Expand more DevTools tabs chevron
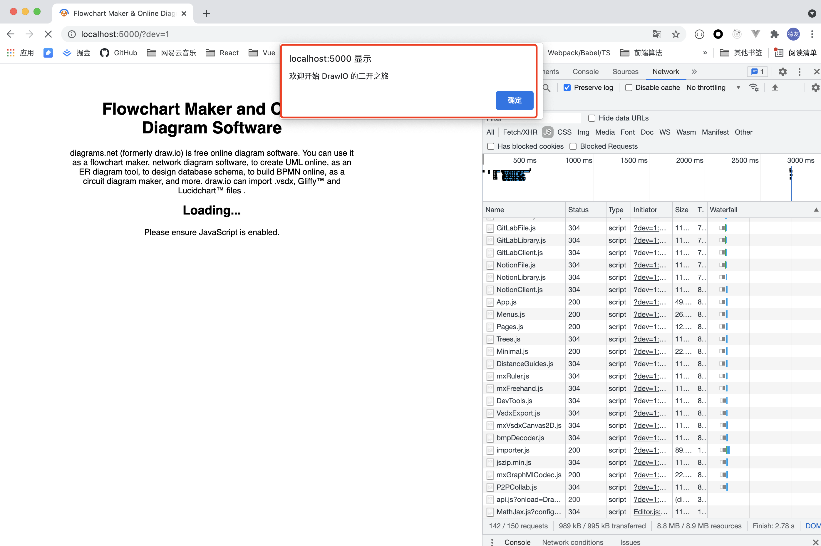The width and height of the screenshot is (821, 546). pos(694,72)
